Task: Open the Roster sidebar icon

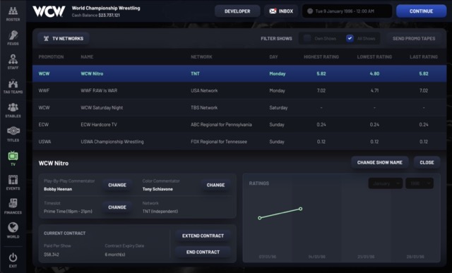Action: (13, 11)
